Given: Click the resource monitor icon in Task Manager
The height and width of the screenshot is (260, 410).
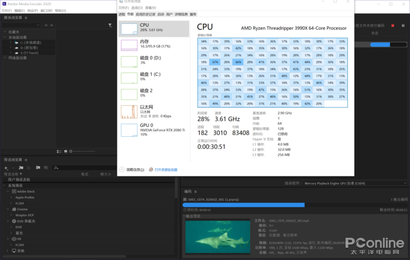Looking at the screenshot, I should pyautogui.click(x=151, y=169).
